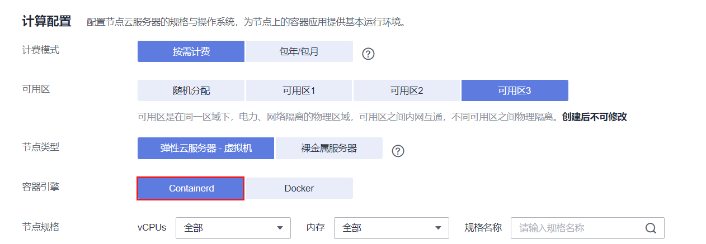Click the vCPUs dropdown arrow icon

280,228
